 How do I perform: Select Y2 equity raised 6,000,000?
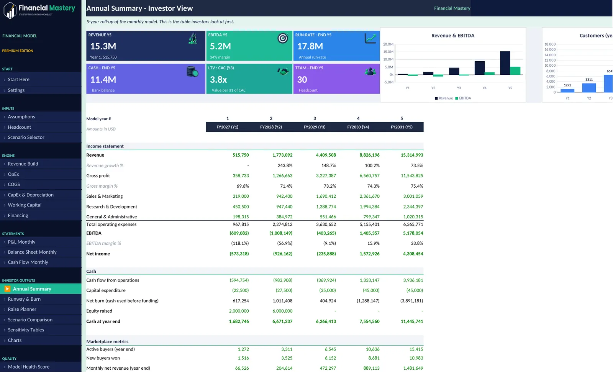[x=282, y=311]
